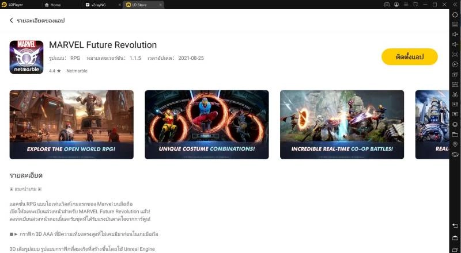Click the volume up icon
The width and height of the screenshot is (461, 253).
[455, 34]
